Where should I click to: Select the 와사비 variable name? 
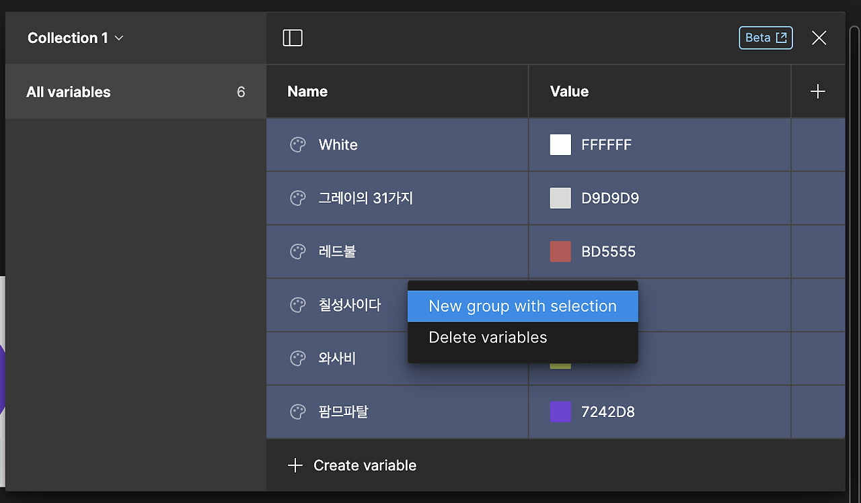pyautogui.click(x=337, y=359)
